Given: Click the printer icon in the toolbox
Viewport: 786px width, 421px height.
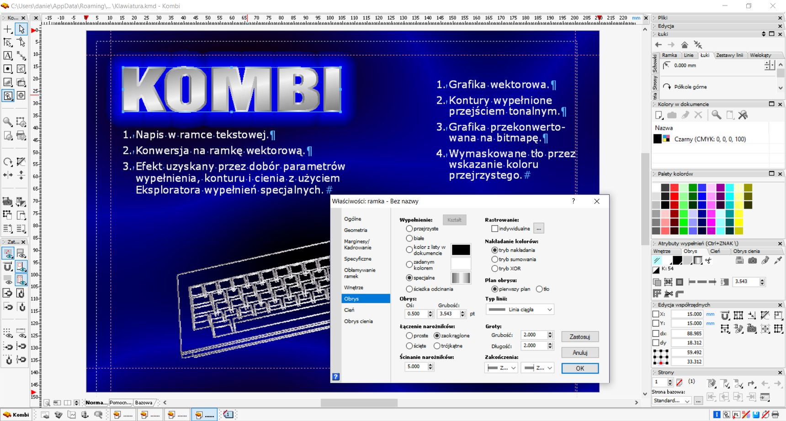Looking at the screenshot, I should (21, 136).
